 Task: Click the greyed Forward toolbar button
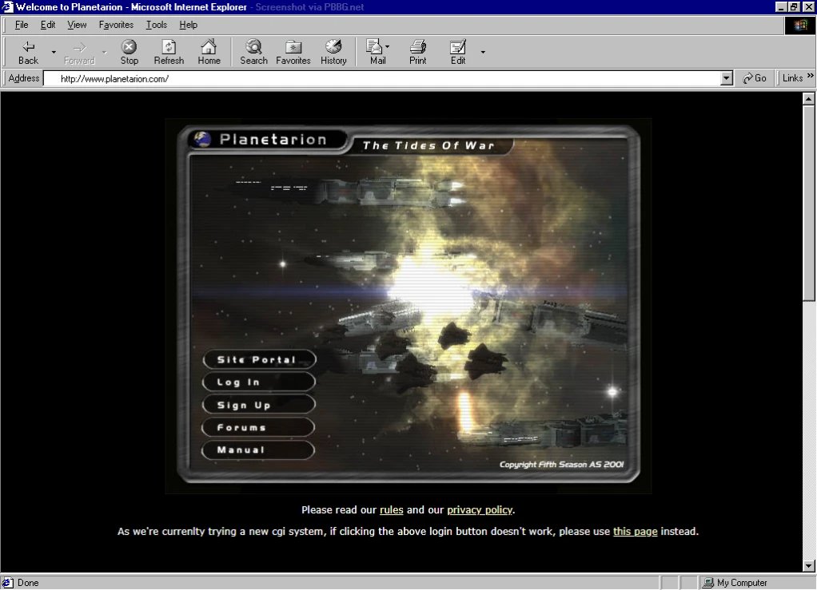pos(79,53)
